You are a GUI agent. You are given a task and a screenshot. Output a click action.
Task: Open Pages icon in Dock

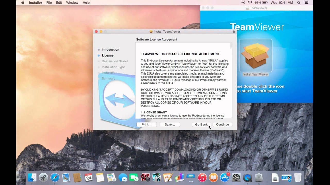[168, 177]
